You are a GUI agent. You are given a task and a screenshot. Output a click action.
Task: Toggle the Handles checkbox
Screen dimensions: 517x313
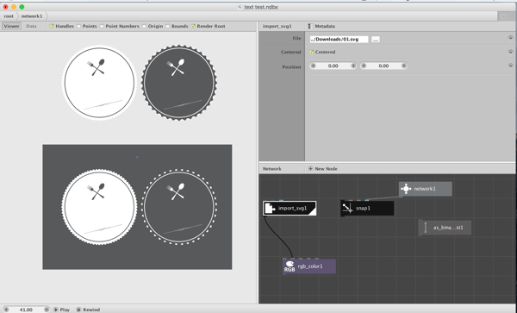(x=52, y=26)
